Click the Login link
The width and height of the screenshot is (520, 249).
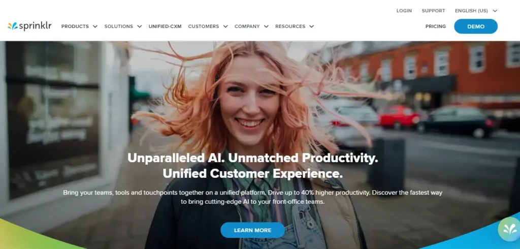pos(404,11)
